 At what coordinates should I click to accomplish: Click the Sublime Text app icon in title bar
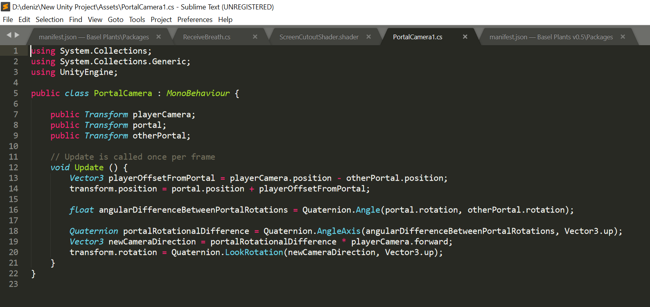pos(5,7)
